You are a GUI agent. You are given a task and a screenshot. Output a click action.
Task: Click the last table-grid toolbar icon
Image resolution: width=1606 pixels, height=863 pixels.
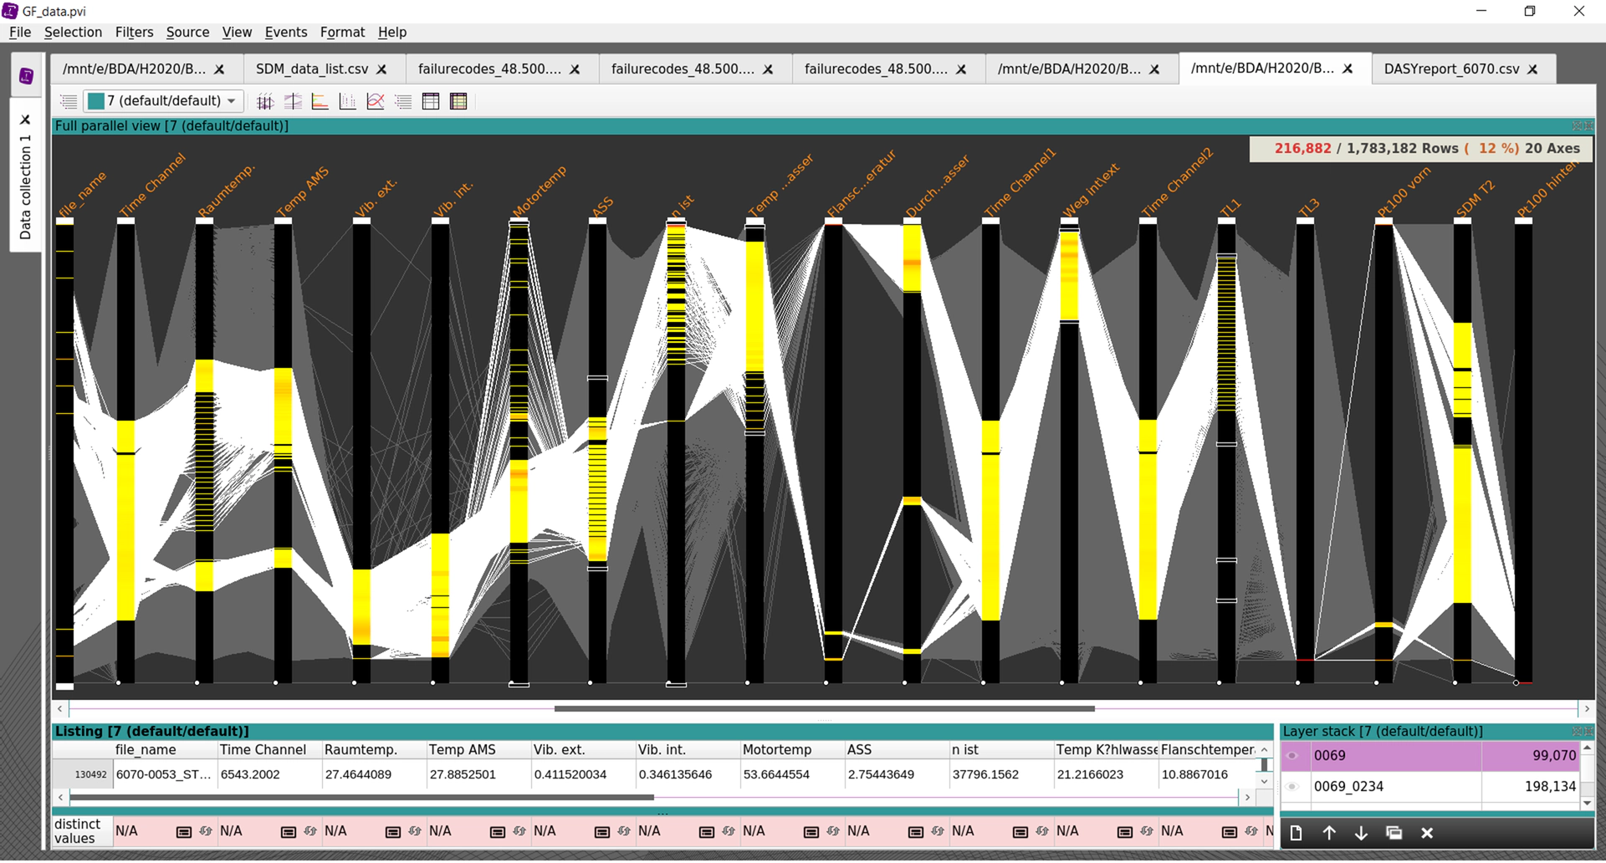[458, 102]
